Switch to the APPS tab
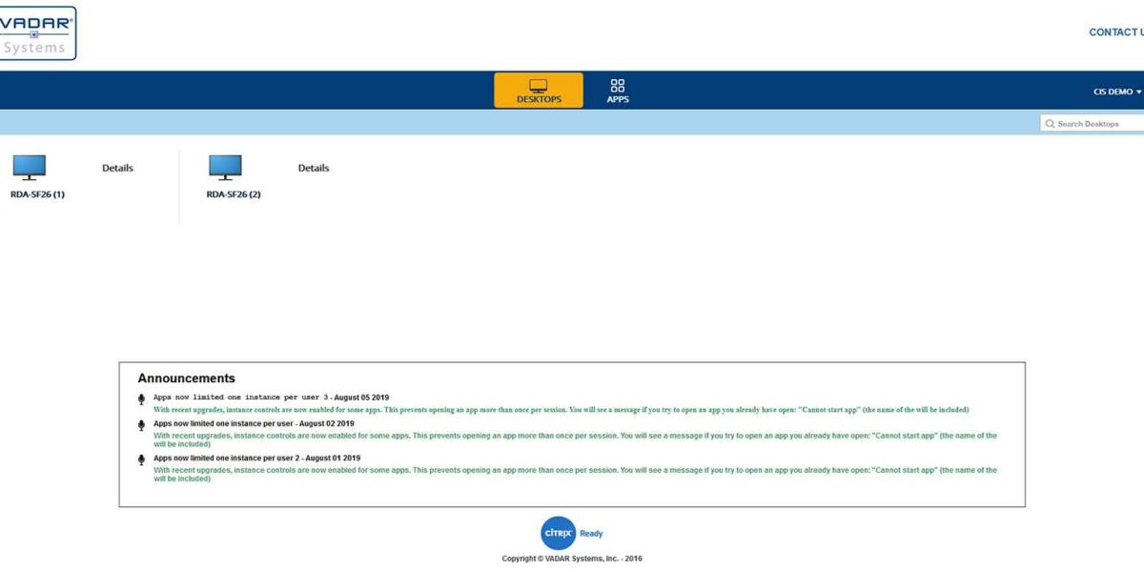This screenshot has height=572, width=1144. click(x=617, y=91)
